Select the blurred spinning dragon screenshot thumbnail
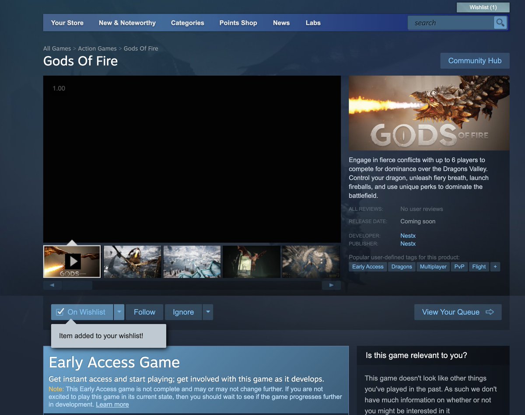The image size is (525, 415). [x=311, y=262]
